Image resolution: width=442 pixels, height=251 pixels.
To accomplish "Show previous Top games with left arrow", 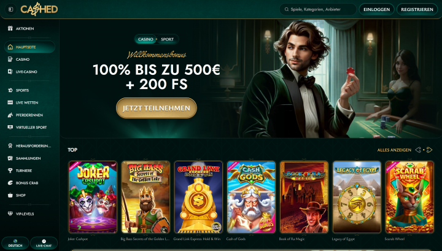I will click(x=418, y=150).
